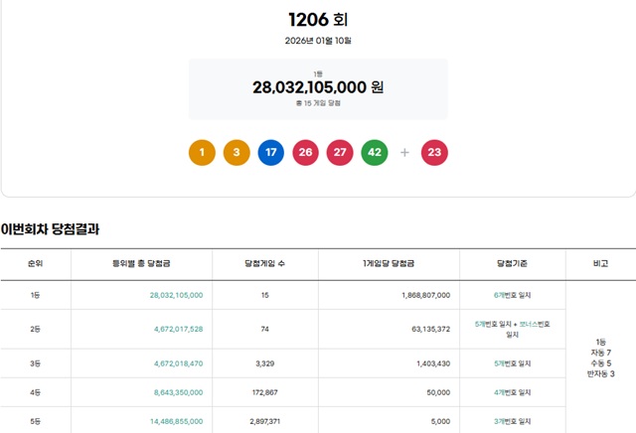Screen dimensions: 636x433
Task: Click the 1206 회 draw title
Action: pyautogui.click(x=318, y=20)
